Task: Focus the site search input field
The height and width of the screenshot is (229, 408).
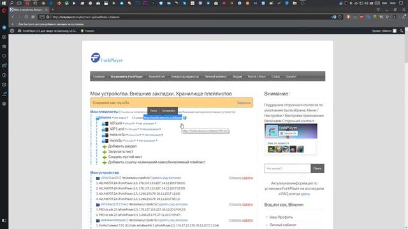Action: coord(288,169)
